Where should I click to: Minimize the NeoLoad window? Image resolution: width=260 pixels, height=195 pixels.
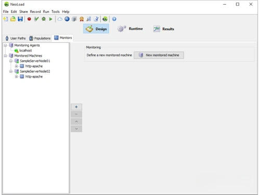(225, 4)
